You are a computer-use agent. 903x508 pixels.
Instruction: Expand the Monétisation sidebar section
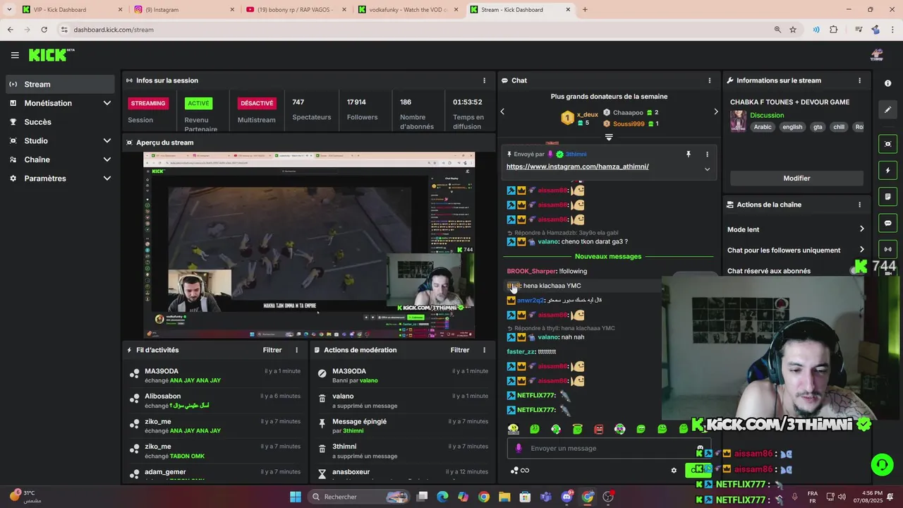pos(107,103)
